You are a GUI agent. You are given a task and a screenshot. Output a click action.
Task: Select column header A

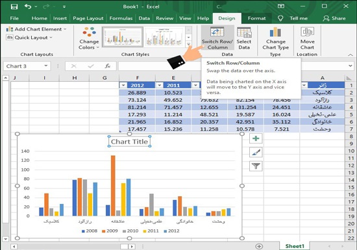pyautogui.click(x=323, y=78)
